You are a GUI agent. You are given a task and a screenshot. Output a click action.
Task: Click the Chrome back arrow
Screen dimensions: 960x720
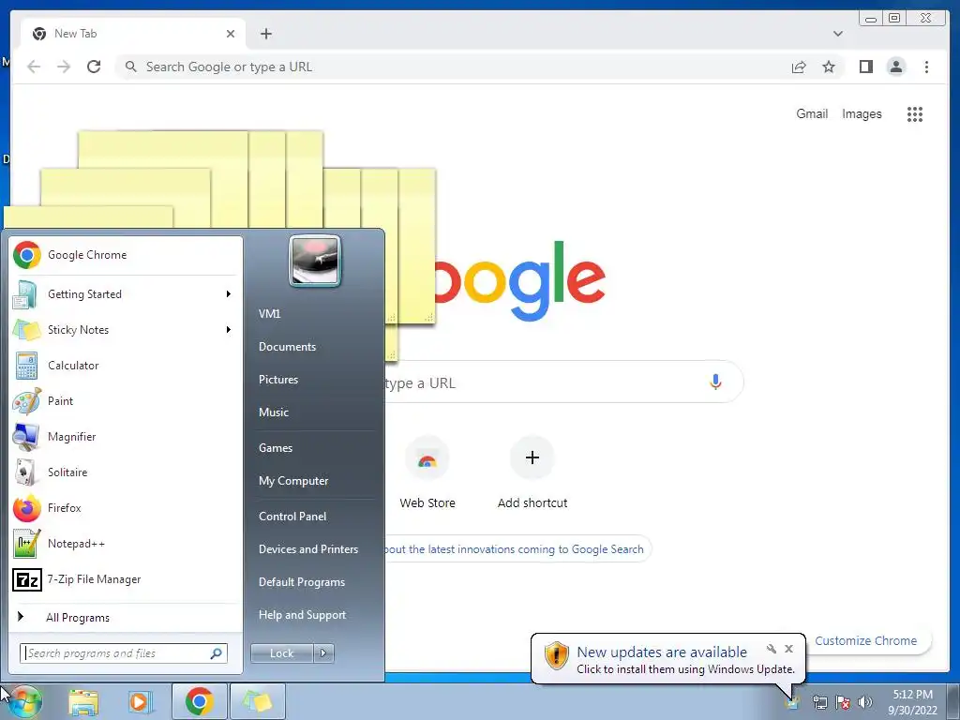pyautogui.click(x=34, y=67)
